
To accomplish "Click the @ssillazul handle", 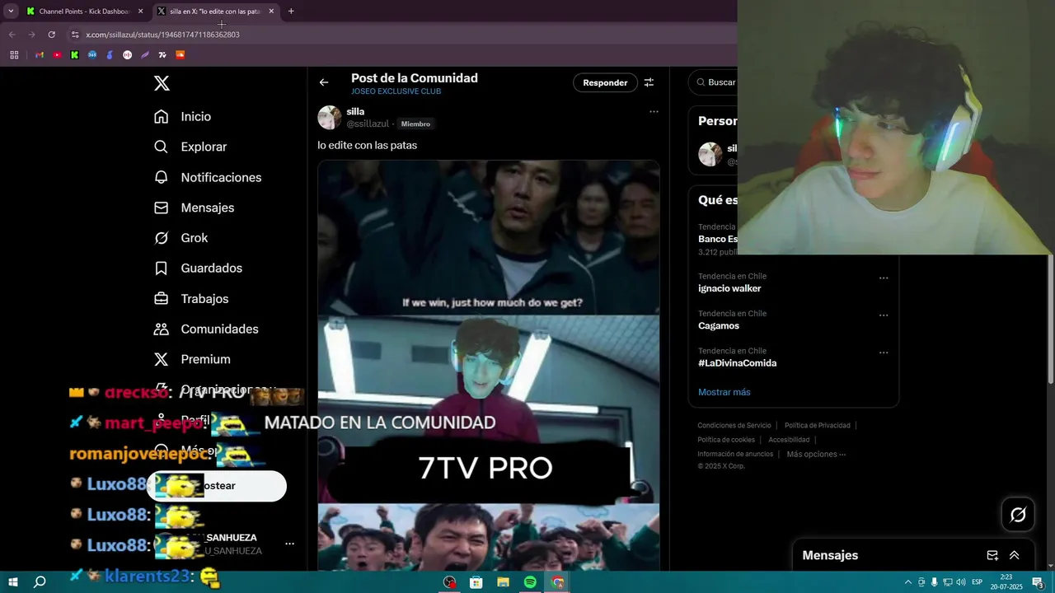I will coord(368,124).
